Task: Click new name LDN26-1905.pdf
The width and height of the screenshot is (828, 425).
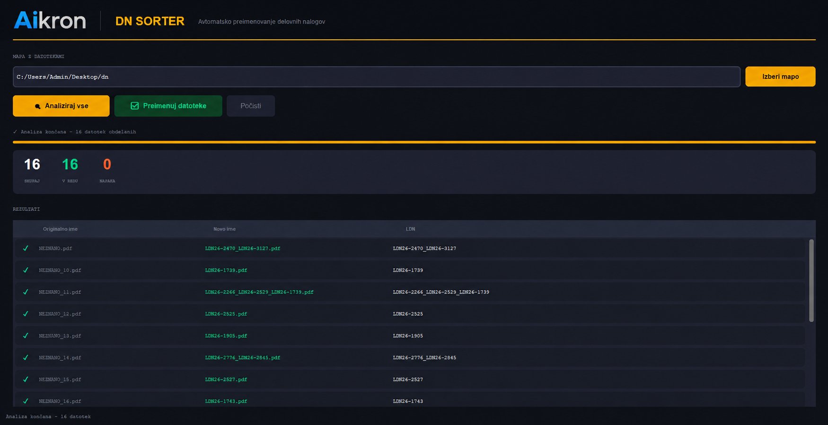Action: point(226,336)
